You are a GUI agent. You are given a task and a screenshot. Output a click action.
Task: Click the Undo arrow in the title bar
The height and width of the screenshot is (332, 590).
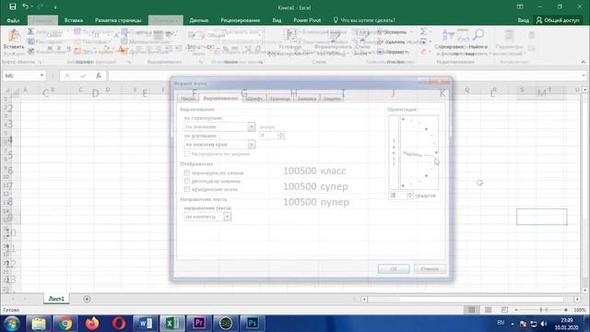tap(25, 6)
